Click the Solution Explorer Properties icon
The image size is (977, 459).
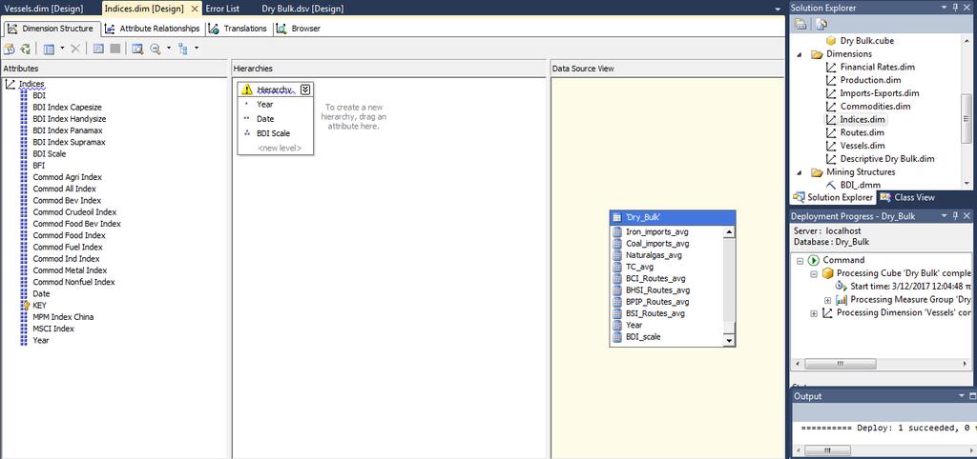click(800, 24)
